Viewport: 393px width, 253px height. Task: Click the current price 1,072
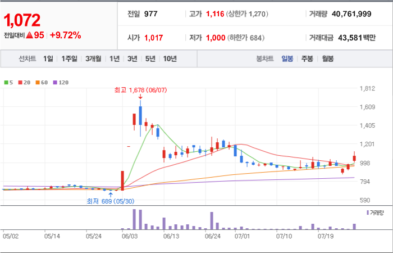click(22, 20)
